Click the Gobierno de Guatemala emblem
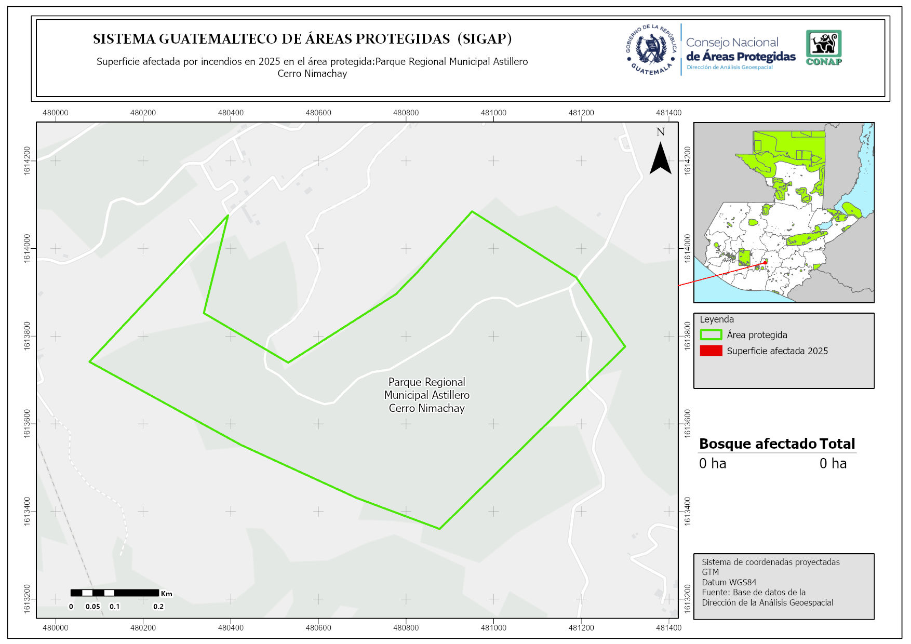The image size is (911, 644). [x=651, y=50]
